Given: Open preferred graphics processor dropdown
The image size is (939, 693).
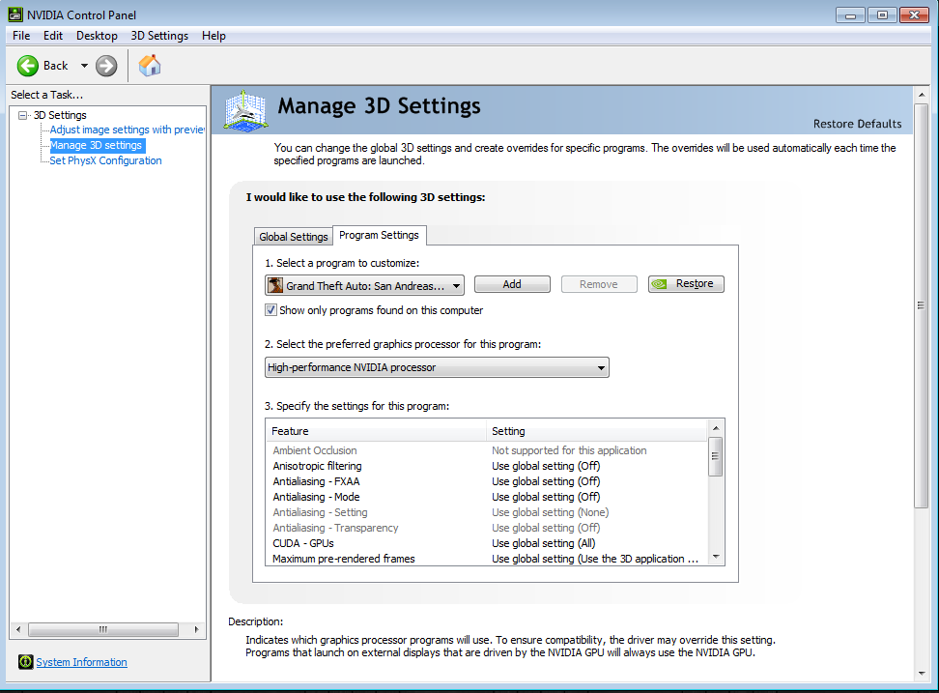Looking at the screenshot, I should (437, 367).
